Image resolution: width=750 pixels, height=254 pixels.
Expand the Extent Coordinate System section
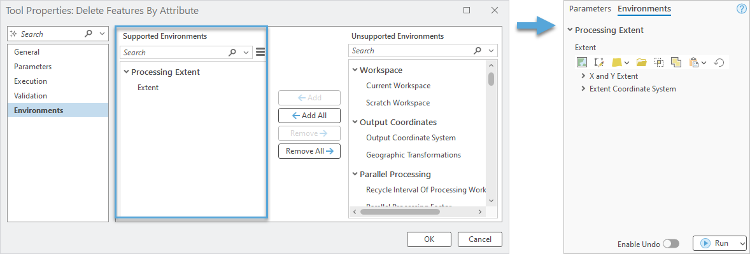[583, 89]
